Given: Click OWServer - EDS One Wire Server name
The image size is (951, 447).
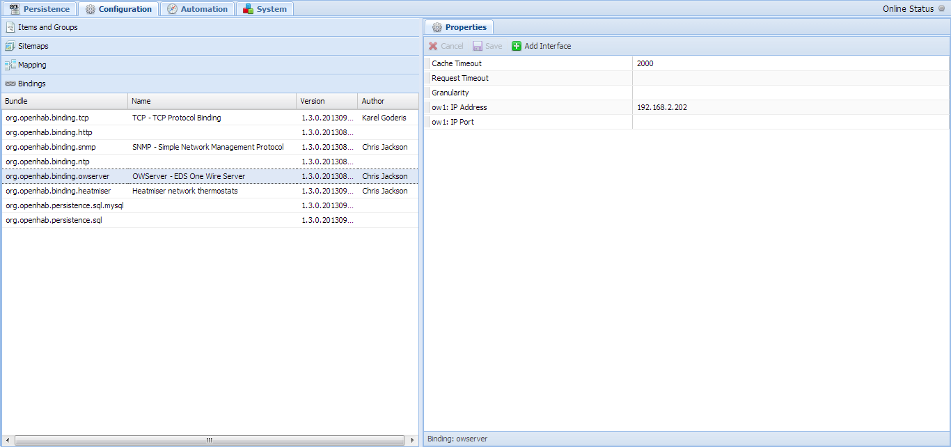Looking at the screenshot, I should tap(189, 176).
